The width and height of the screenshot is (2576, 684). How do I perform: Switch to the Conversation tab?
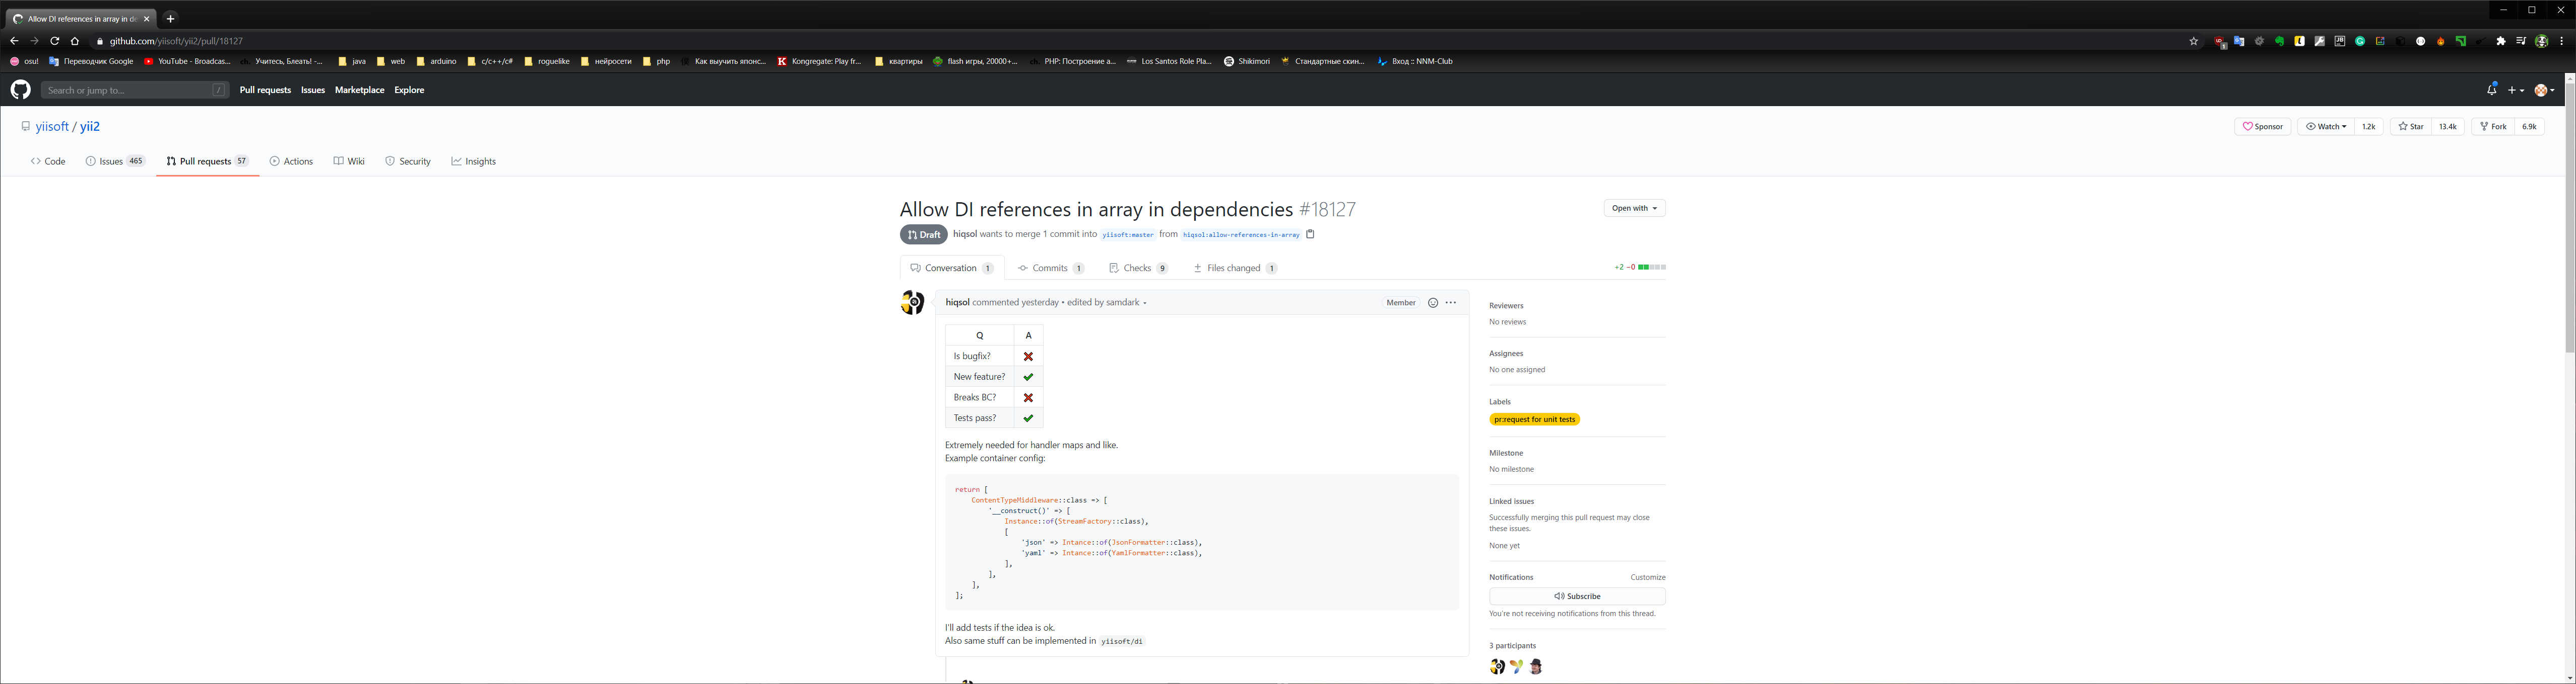951,268
